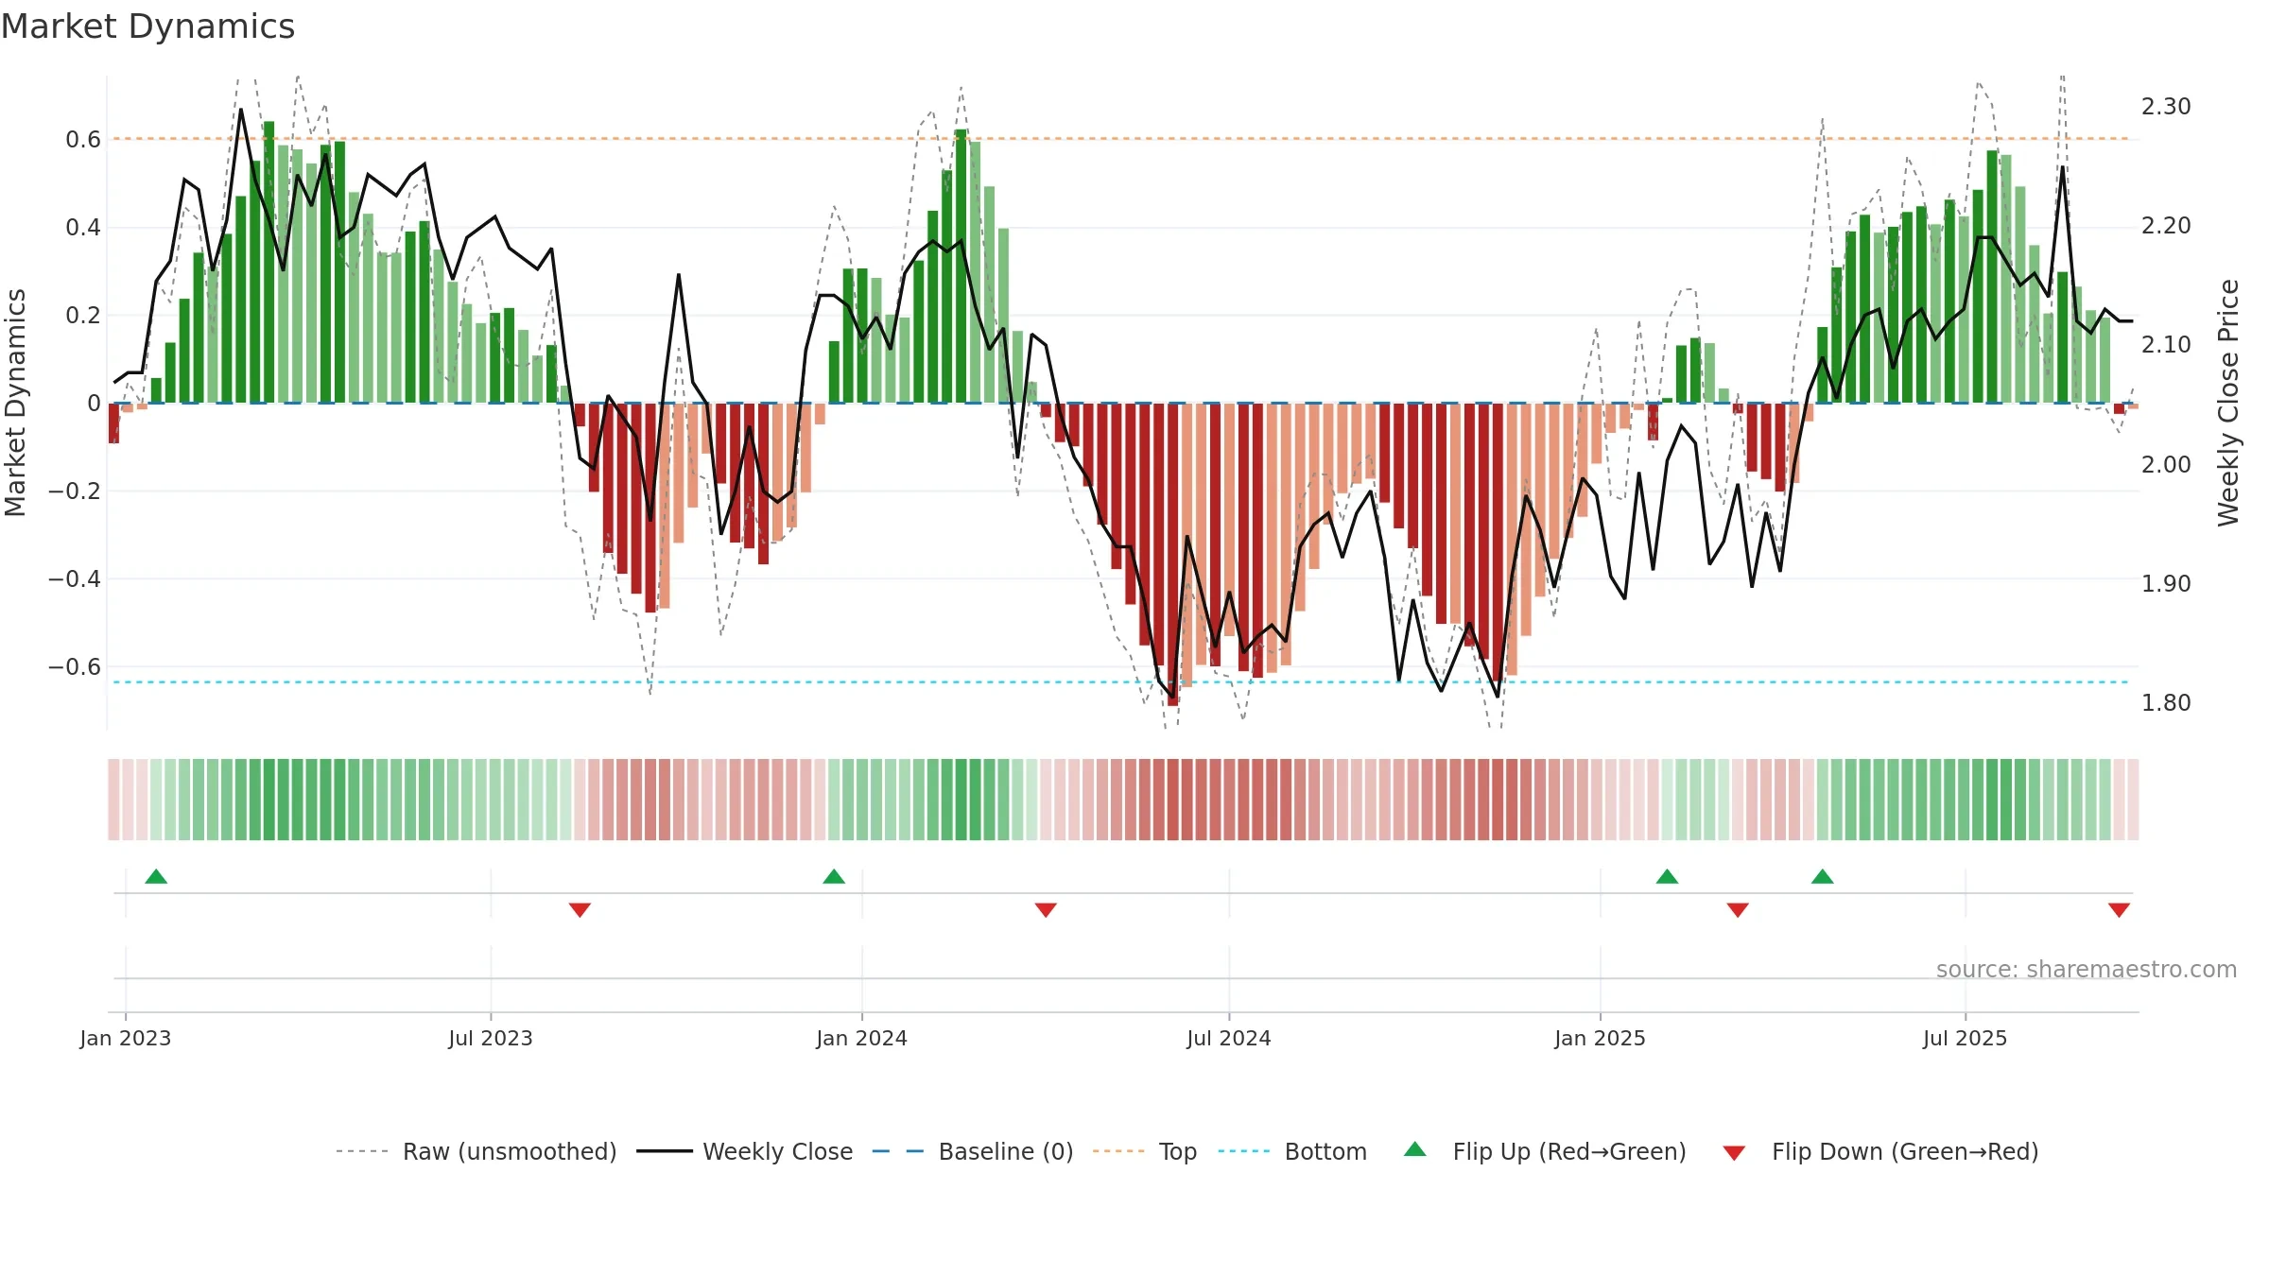Click the 'Jul 2025' x-axis label

tap(1966, 1038)
